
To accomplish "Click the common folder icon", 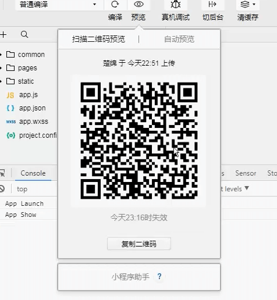I will pyautogui.click(x=10, y=55).
